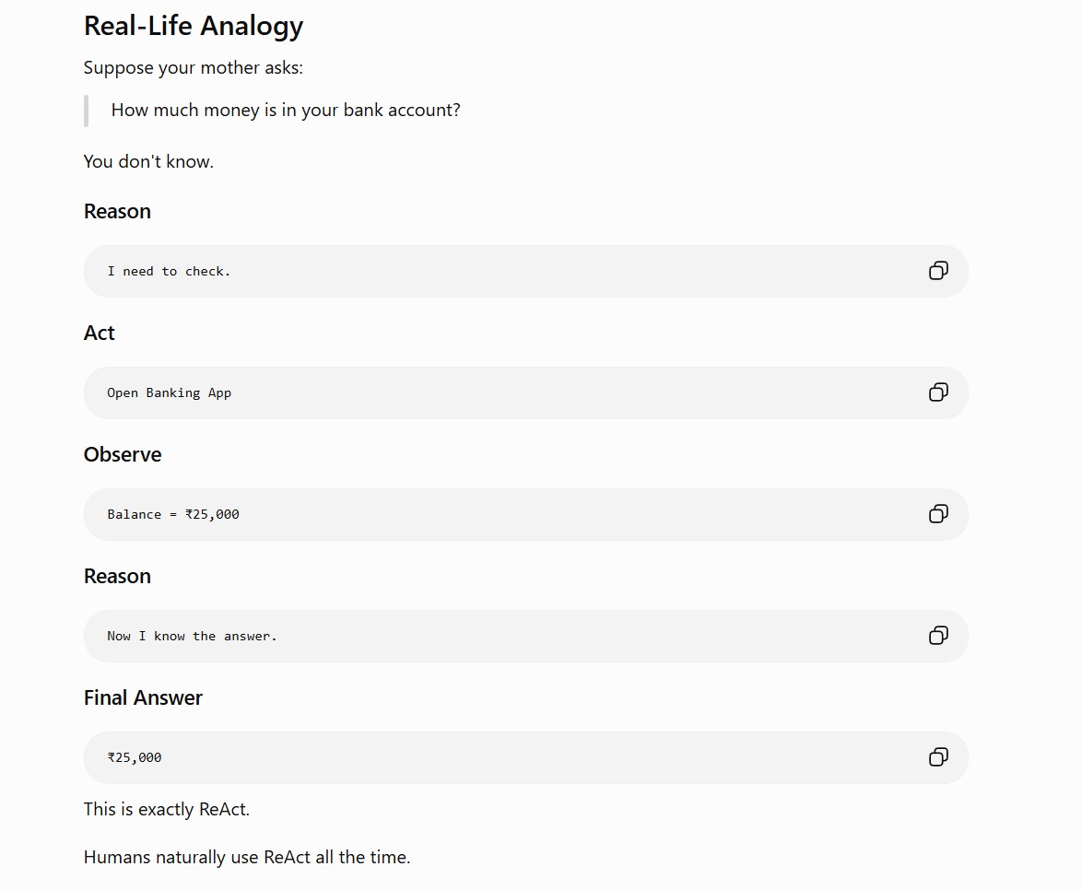
Task: Click the "Observe" heading
Action: tap(123, 454)
